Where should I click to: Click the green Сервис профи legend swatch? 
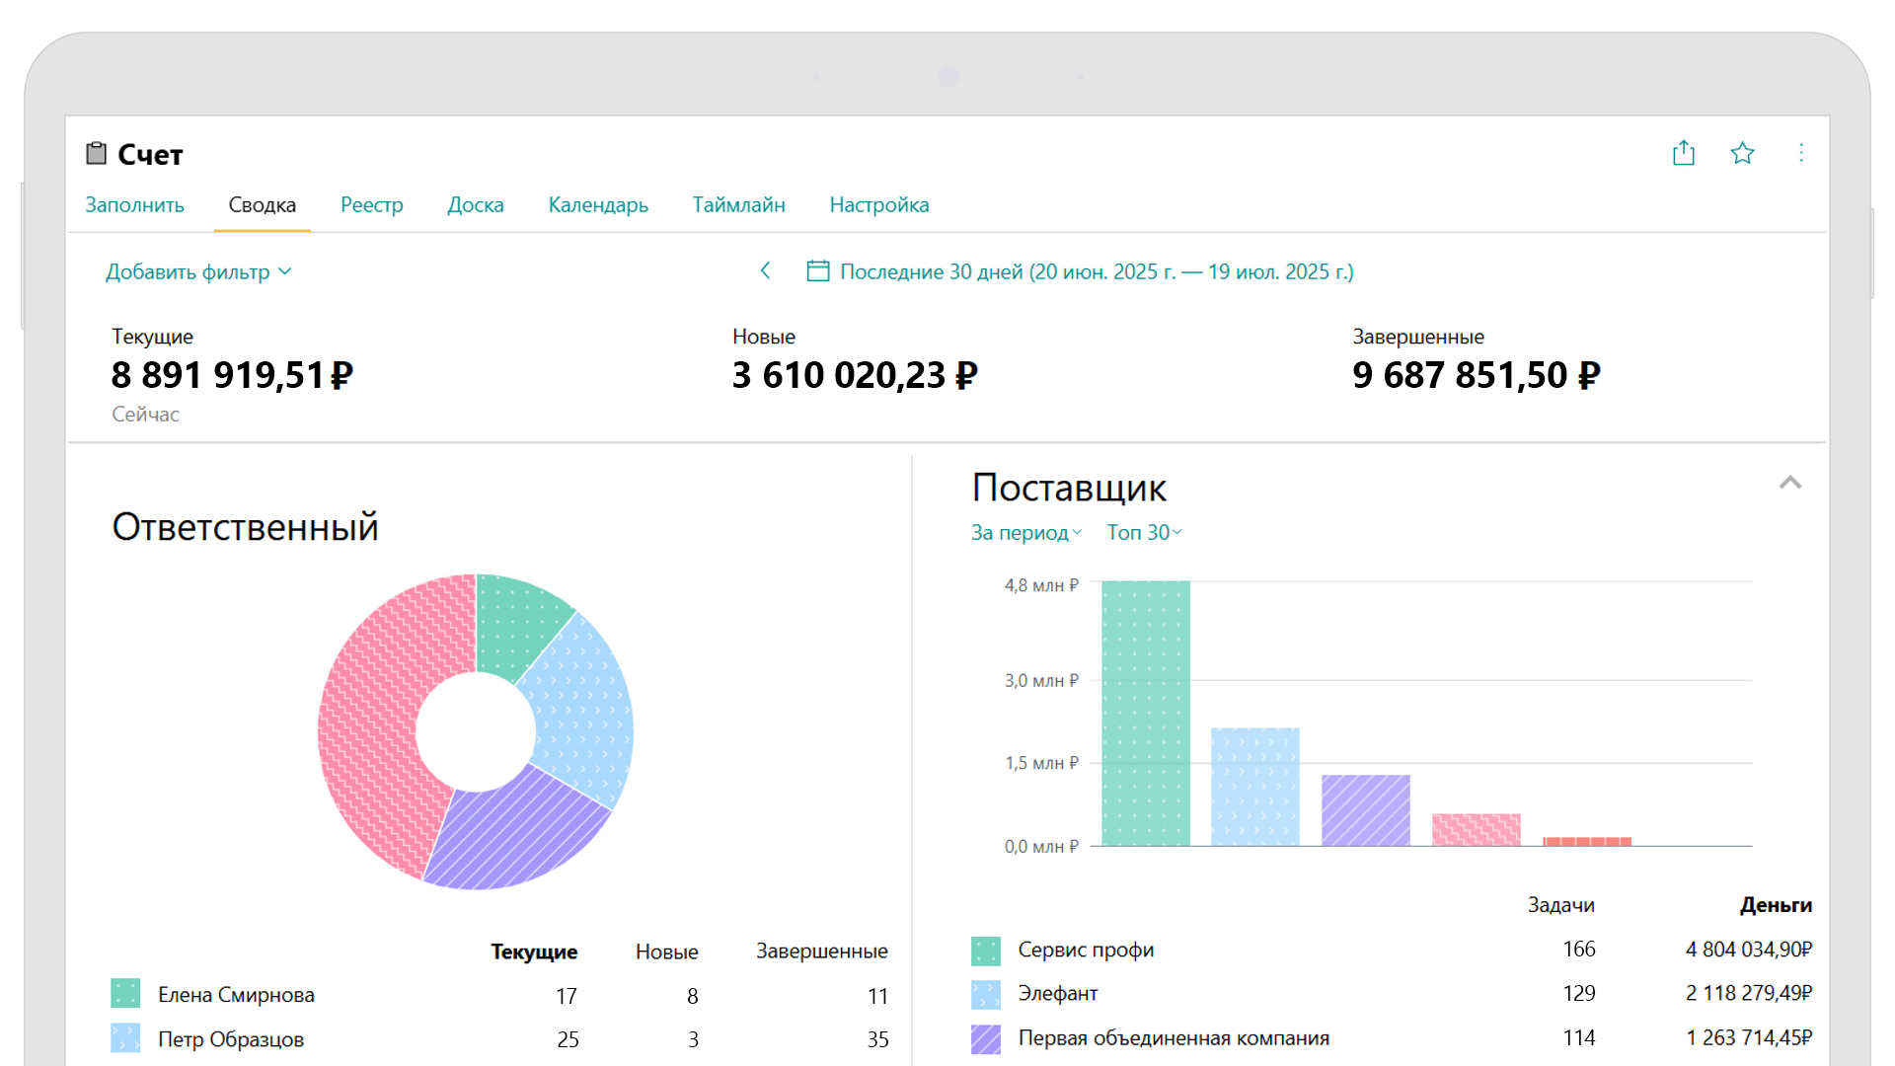tap(985, 951)
